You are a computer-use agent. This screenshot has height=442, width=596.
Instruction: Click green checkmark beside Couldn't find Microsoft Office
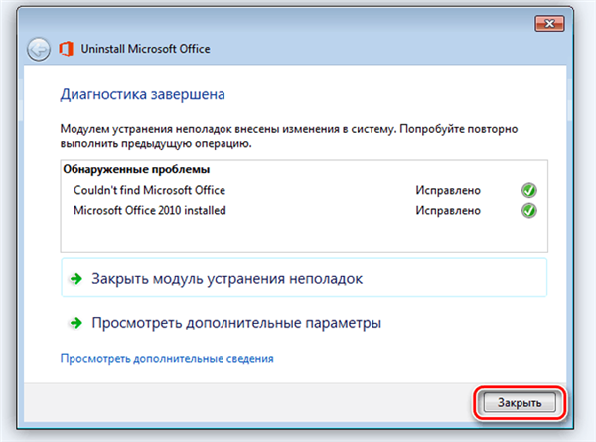[x=528, y=190]
